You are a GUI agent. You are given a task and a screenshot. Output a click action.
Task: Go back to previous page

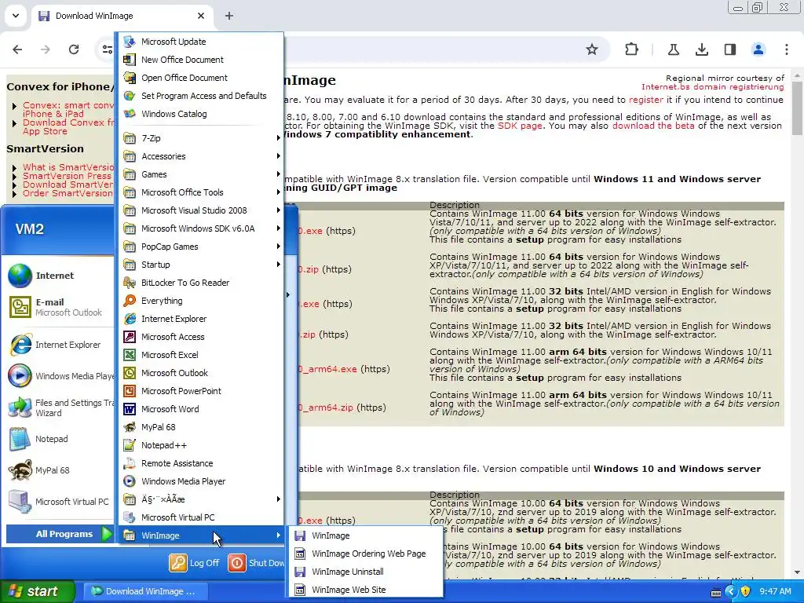point(17,49)
